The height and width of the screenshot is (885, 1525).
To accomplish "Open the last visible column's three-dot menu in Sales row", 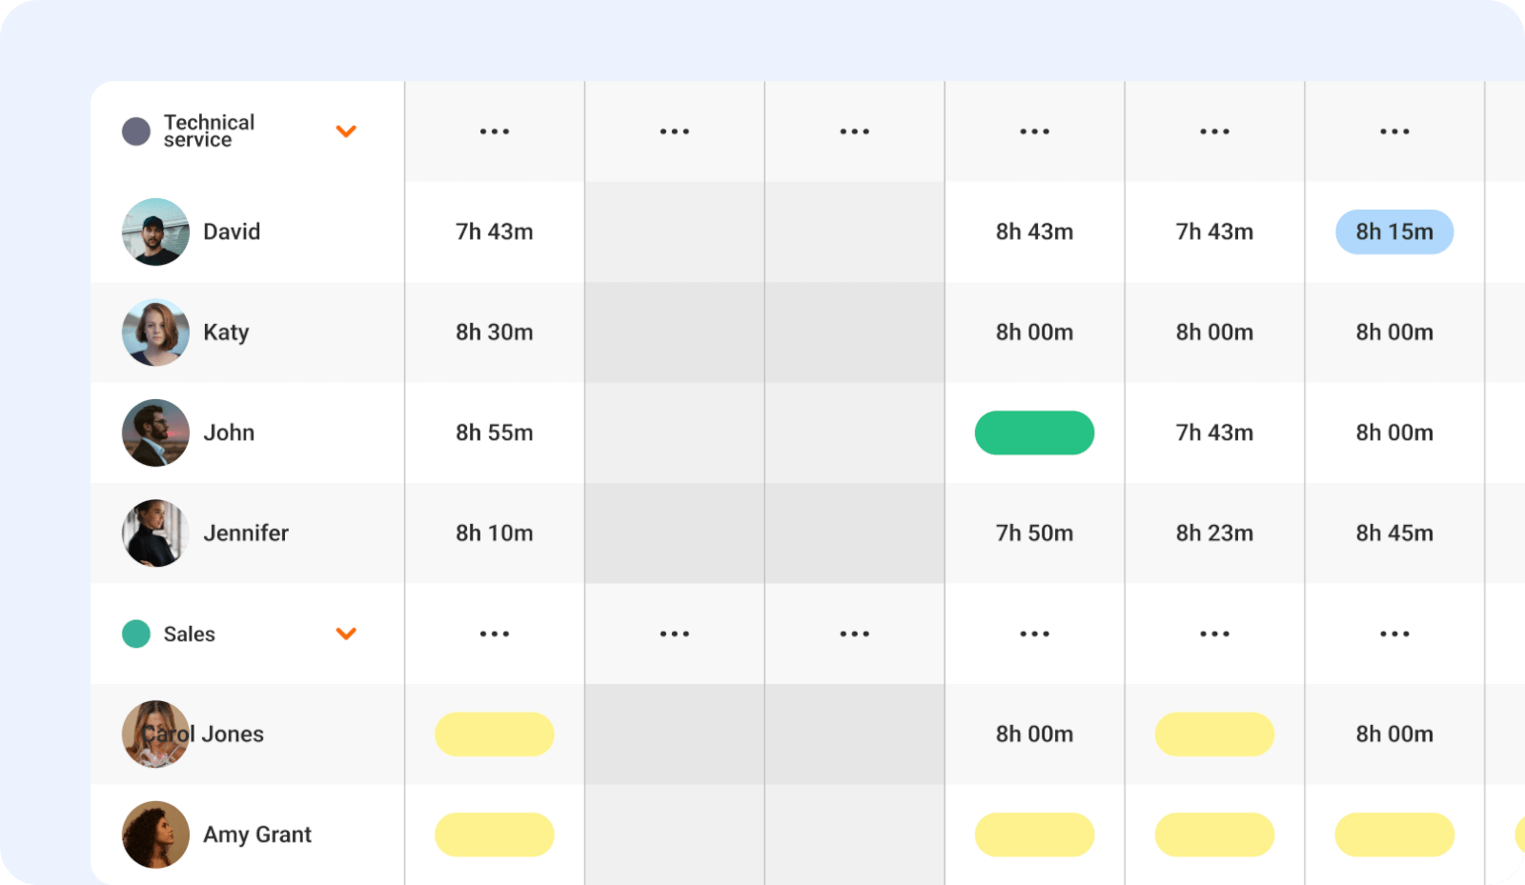I will [x=1394, y=634].
